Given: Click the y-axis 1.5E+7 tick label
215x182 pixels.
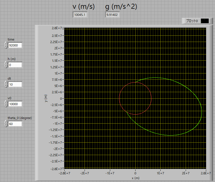Looking at the screenshot, I should click(x=57, y=61).
